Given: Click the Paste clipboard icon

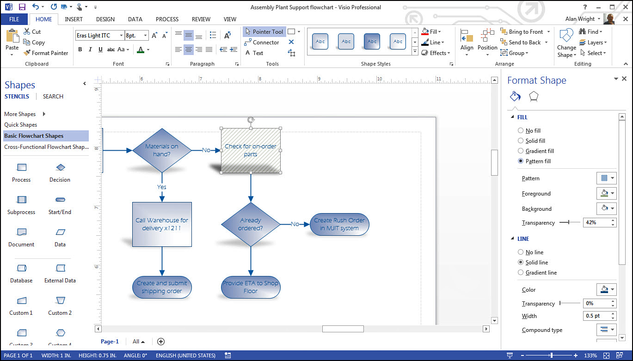Looking at the screenshot, I should pos(12,36).
